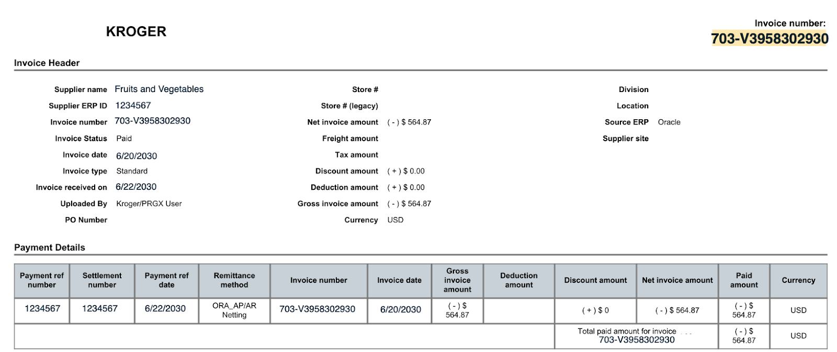Click Settlement number column header
This screenshot has height=352, width=837.
[102, 280]
